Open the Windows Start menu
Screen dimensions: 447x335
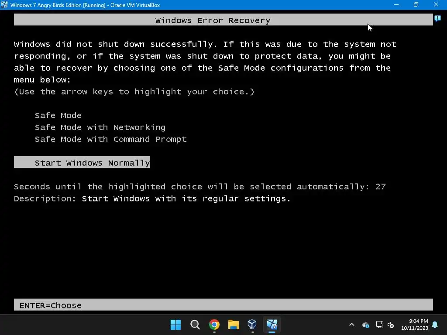point(175,325)
